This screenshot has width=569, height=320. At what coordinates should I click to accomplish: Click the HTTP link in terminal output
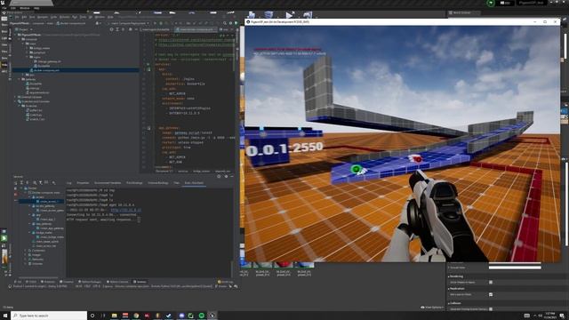point(125,210)
